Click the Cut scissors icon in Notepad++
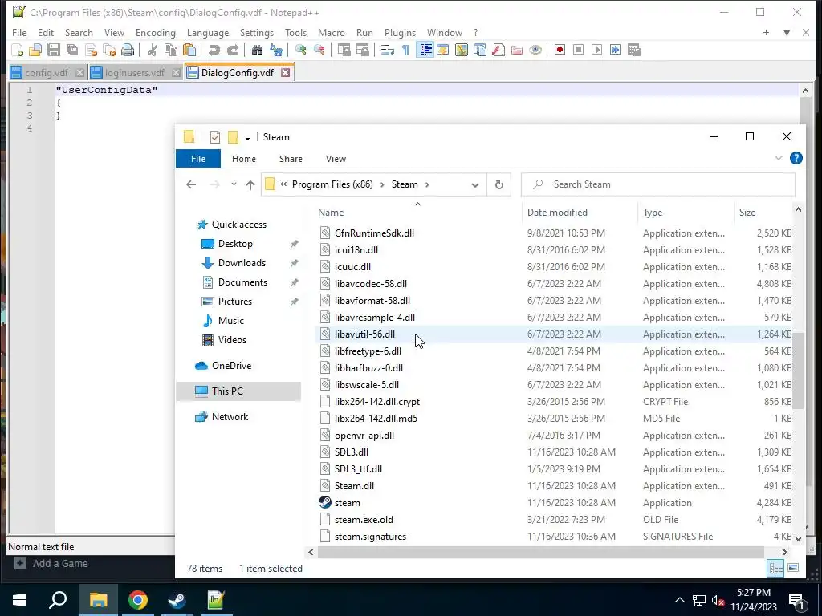Screen dimensions: 822x616 coord(152,50)
